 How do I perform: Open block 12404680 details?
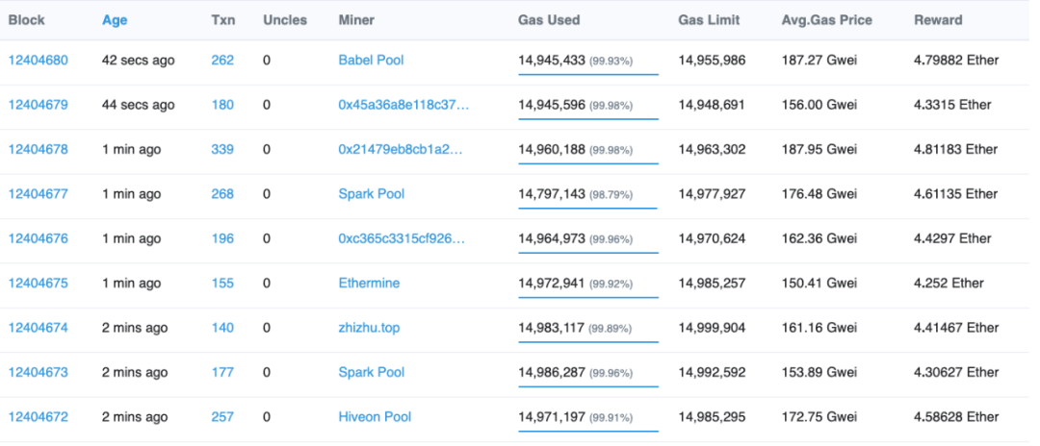click(x=38, y=61)
